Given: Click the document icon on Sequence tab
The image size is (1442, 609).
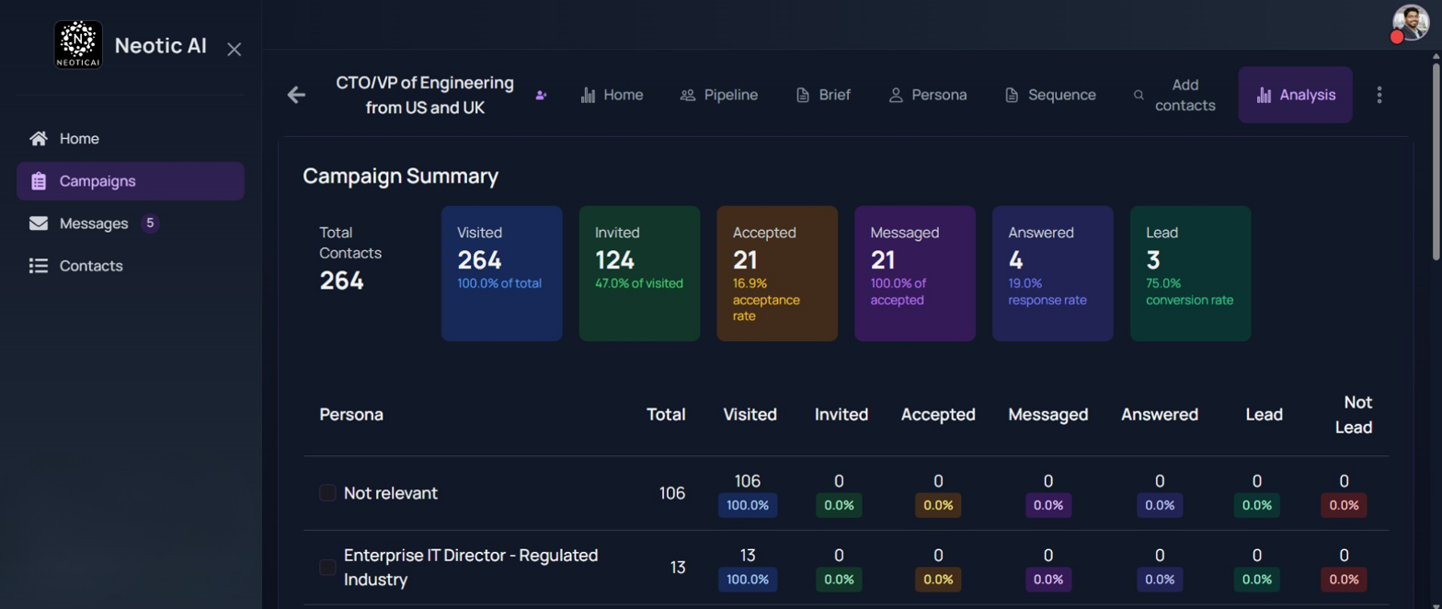Looking at the screenshot, I should [x=1012, y=95].
